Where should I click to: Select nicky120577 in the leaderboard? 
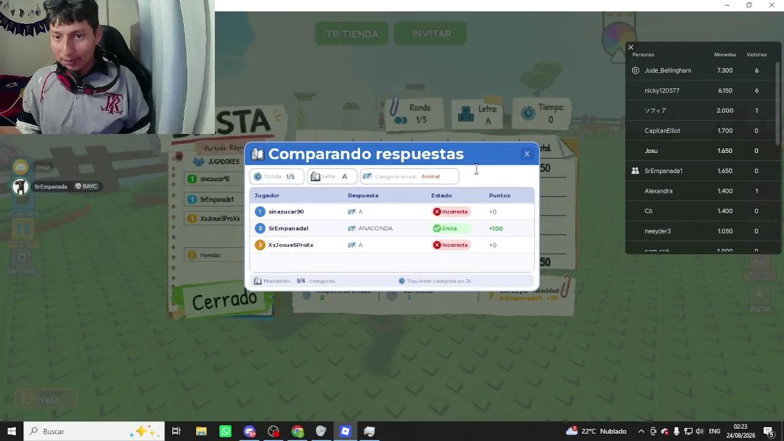[662, 91]
